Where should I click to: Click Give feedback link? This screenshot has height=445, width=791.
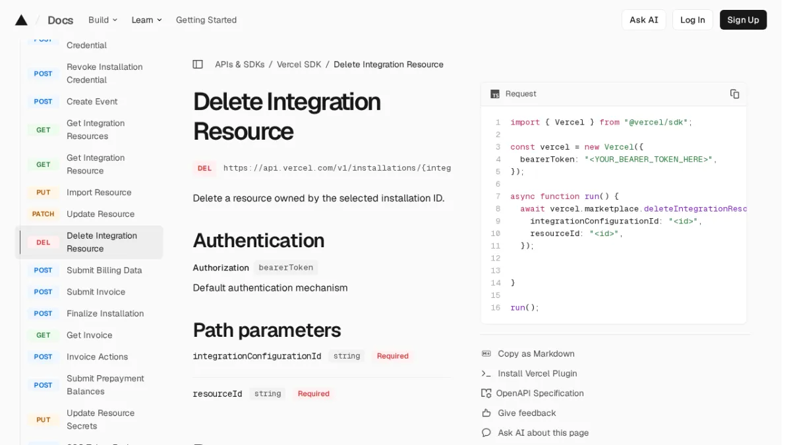point(527,413)
